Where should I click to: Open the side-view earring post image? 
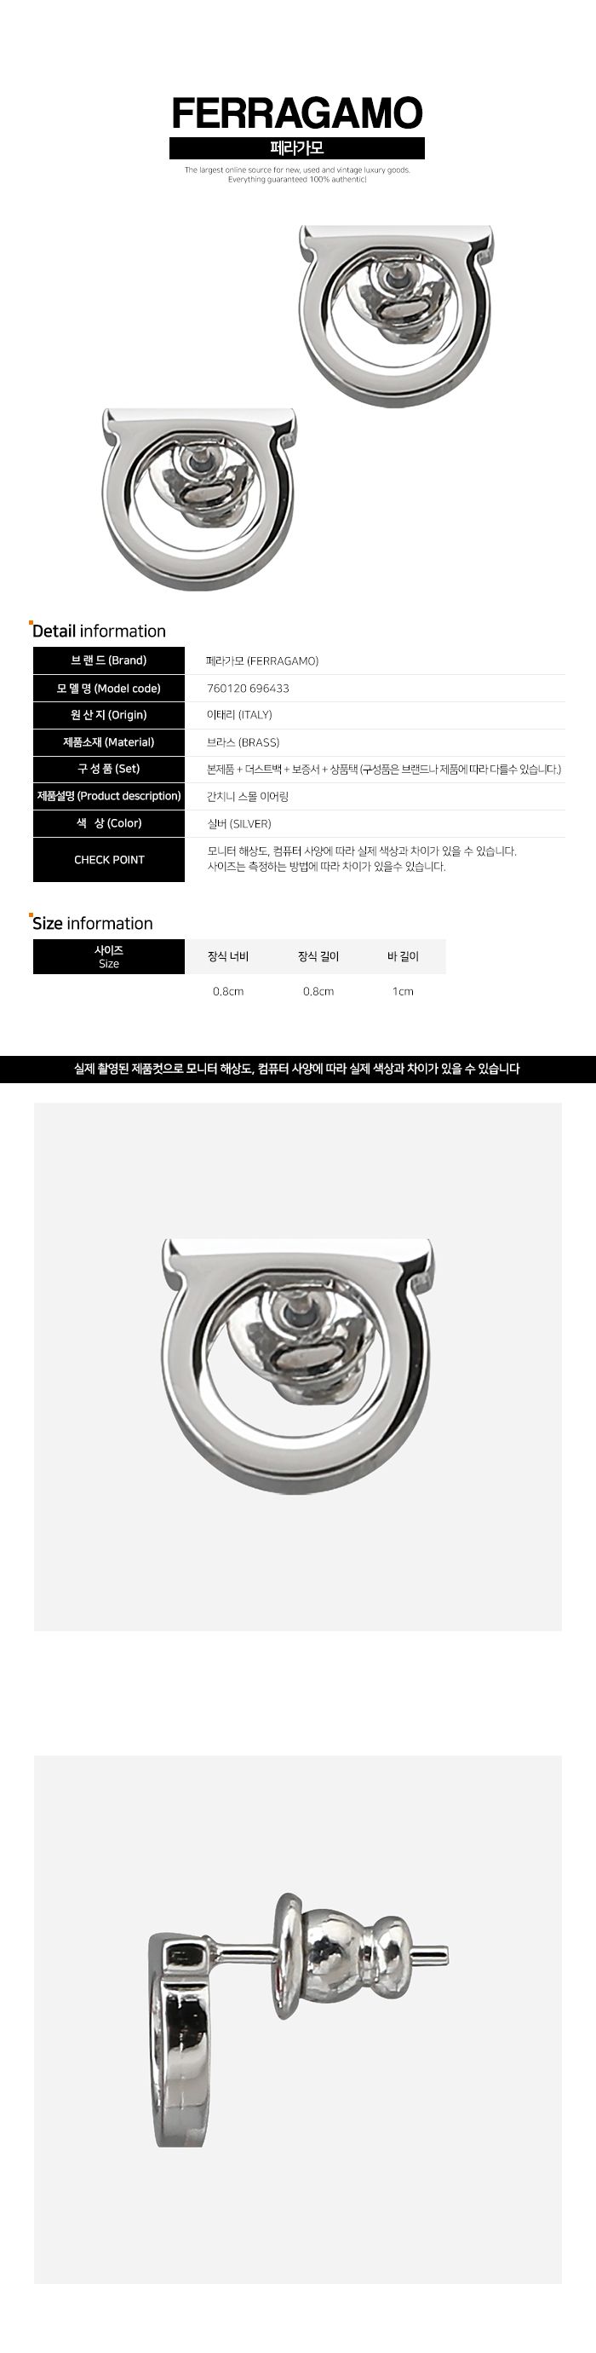[297, 2020]
